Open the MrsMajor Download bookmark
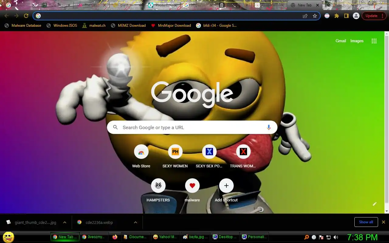Viewport: 389px width, 243px height. 171,26
